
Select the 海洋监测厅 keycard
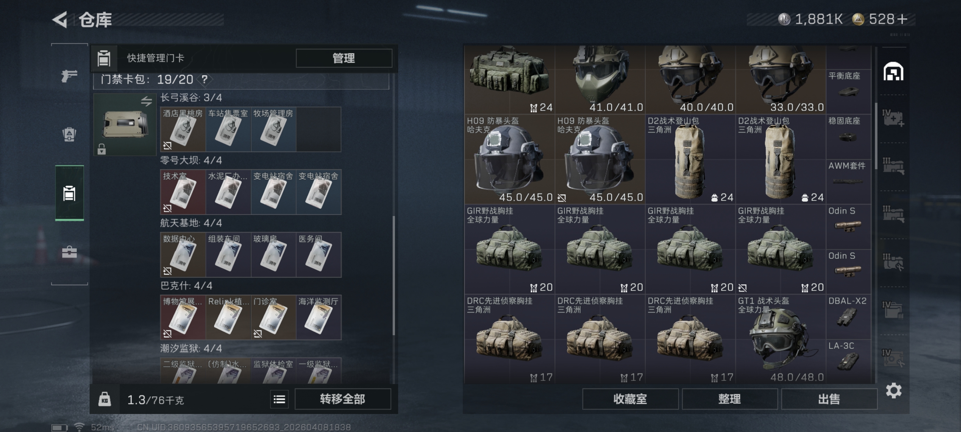(319, 317)
